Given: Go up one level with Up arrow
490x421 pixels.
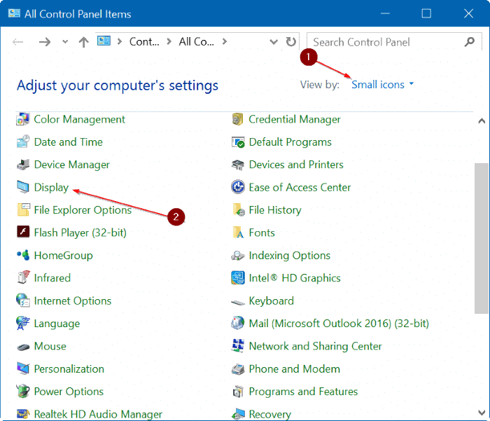Looking at the screenshot, I should point(83,42).
